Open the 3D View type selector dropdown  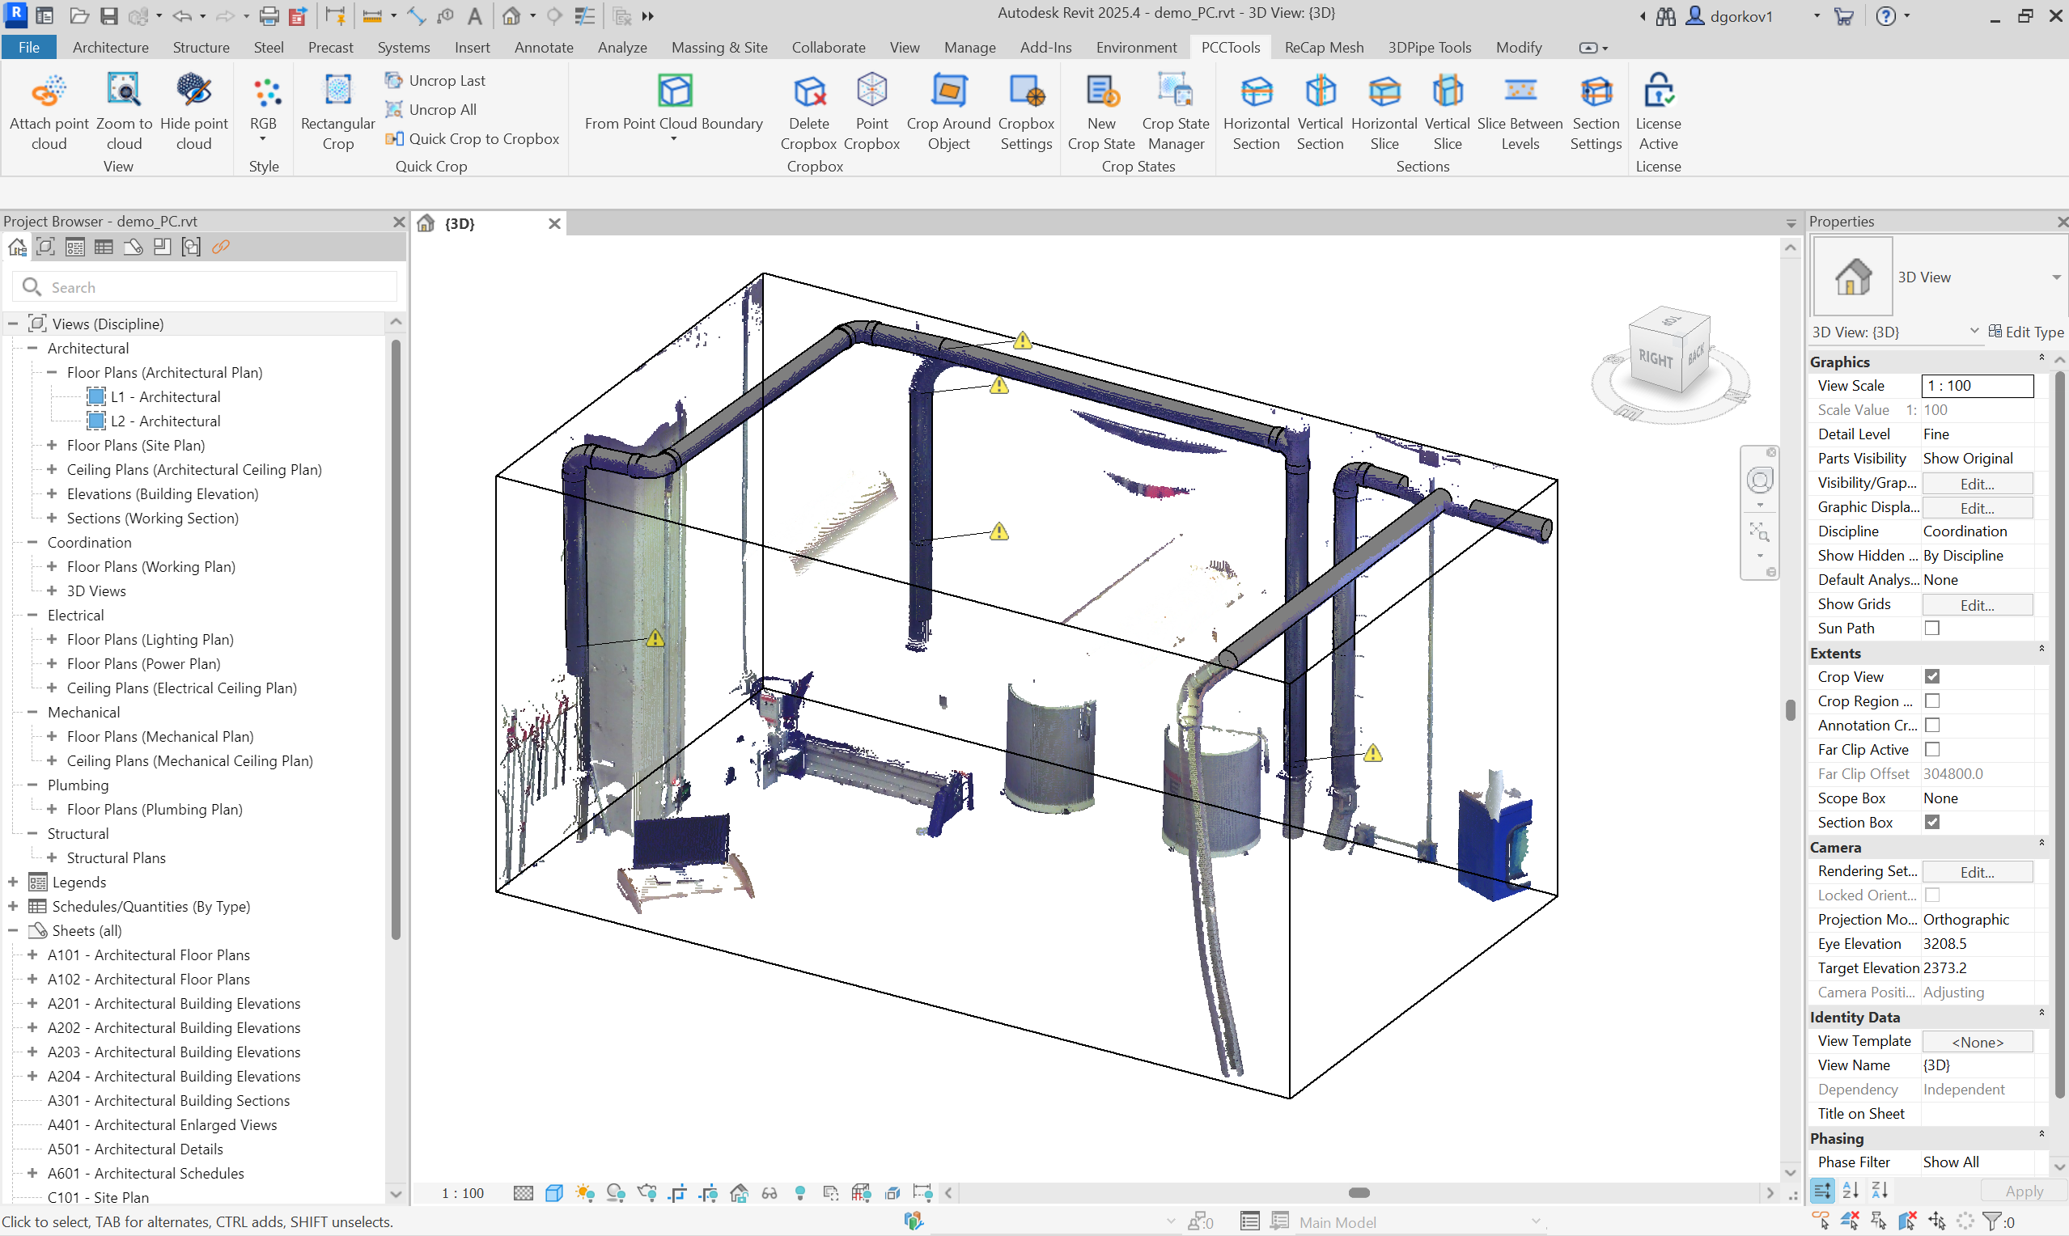click(2055, 277)
